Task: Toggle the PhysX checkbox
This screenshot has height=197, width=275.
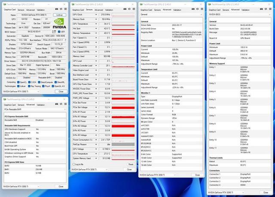Action: point(43,86)
